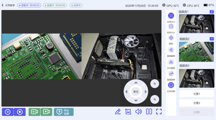The width and height of the screenshot is (216, 120).
Task: Pause the live stream with the green camera button
Action: coord(34,112)
